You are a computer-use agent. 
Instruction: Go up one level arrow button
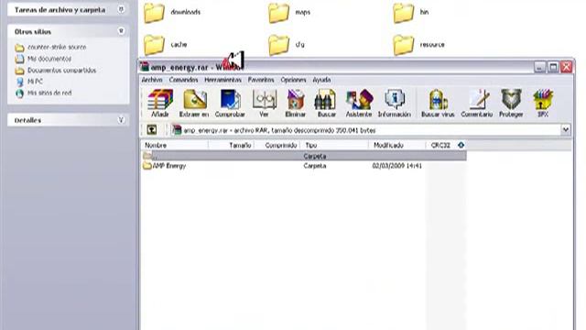pos(152,130)
